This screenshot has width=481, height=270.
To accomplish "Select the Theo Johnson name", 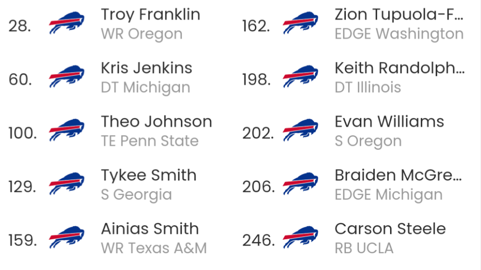I will (156, 121).
